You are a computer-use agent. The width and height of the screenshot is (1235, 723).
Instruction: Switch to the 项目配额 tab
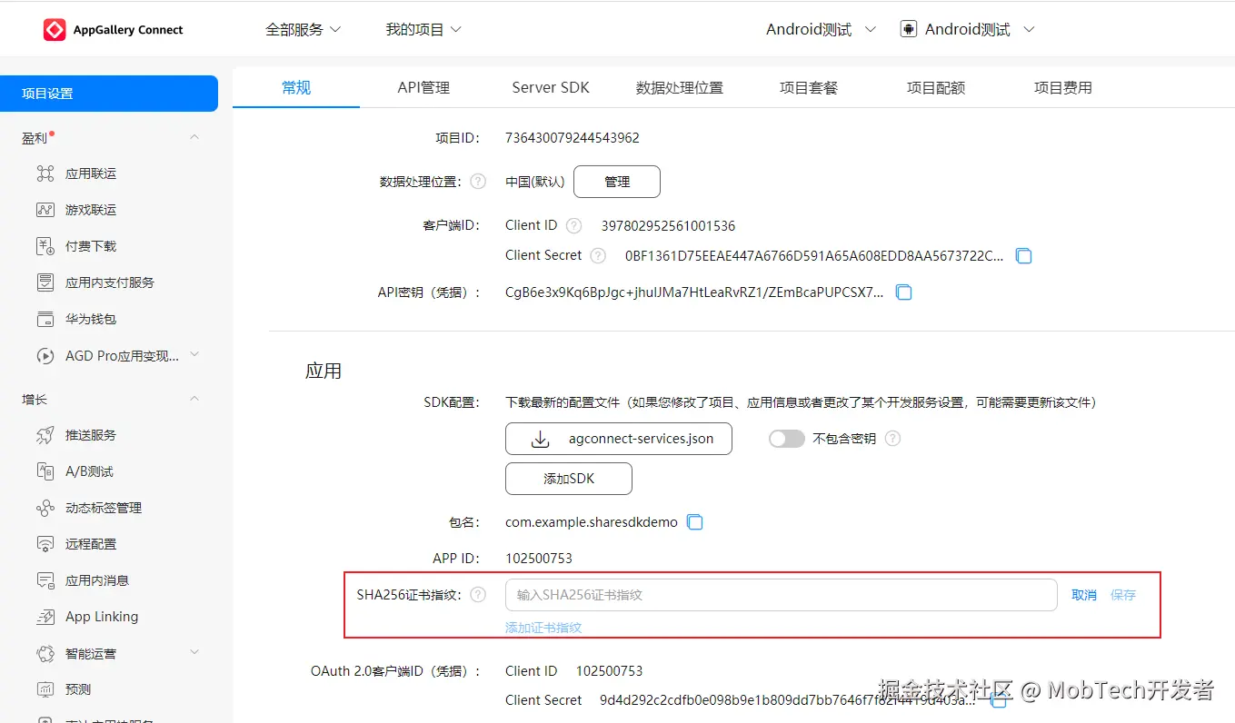pos(936,87)
